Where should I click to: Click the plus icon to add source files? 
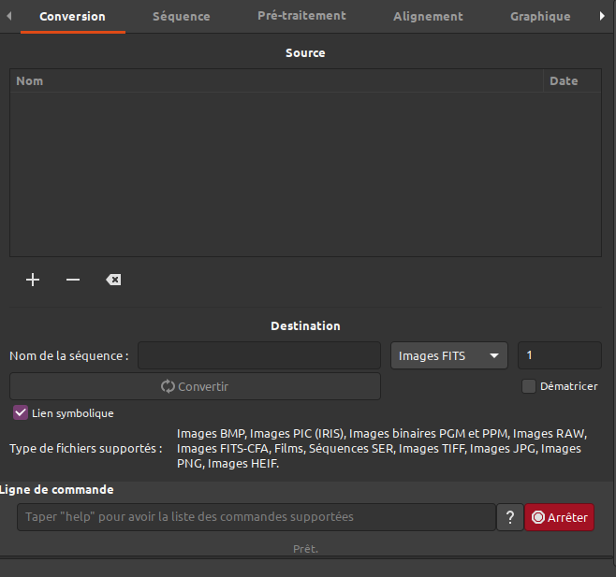click(x=33, y=280)
